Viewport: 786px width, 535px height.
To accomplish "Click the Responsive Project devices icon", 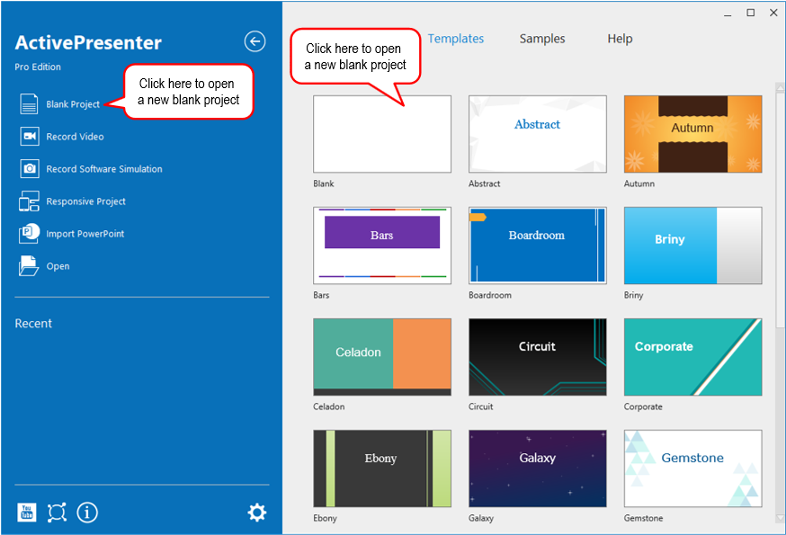I will [x=29, y=201].
